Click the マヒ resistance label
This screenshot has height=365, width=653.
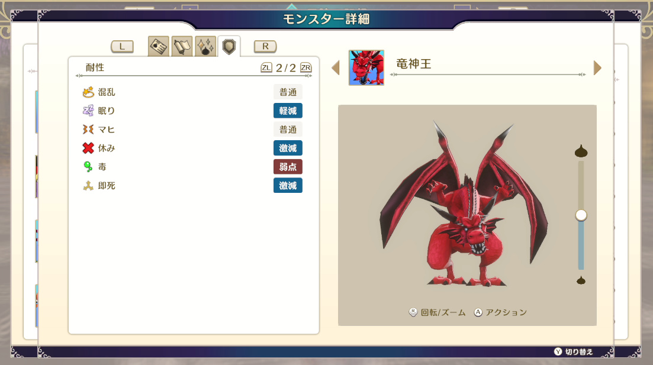point(107,130)
